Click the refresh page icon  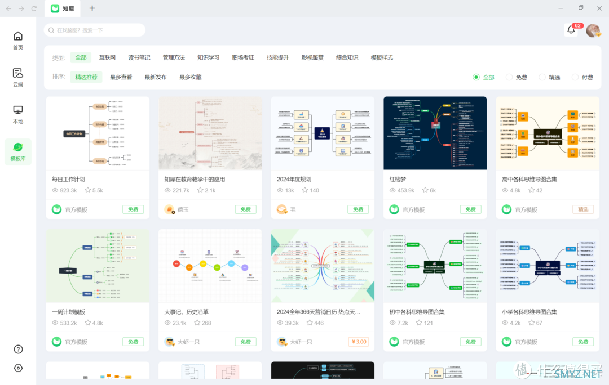(x=34, y=8)
